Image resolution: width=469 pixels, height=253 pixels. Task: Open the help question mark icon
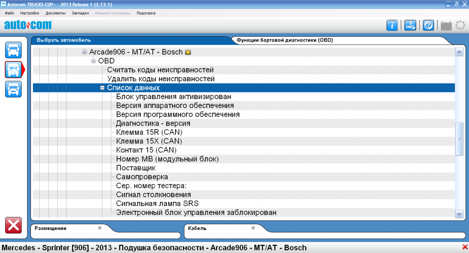pos(428,25)
